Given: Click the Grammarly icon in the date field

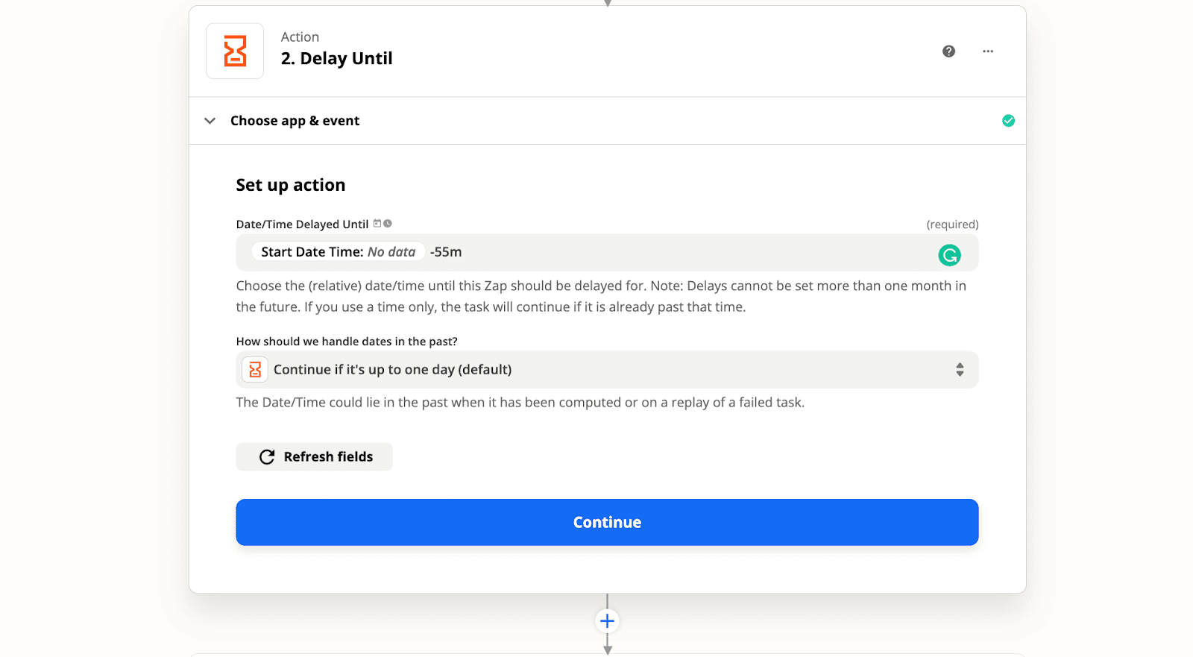Looking at the screenshot, I should click(x=949, y=255).
